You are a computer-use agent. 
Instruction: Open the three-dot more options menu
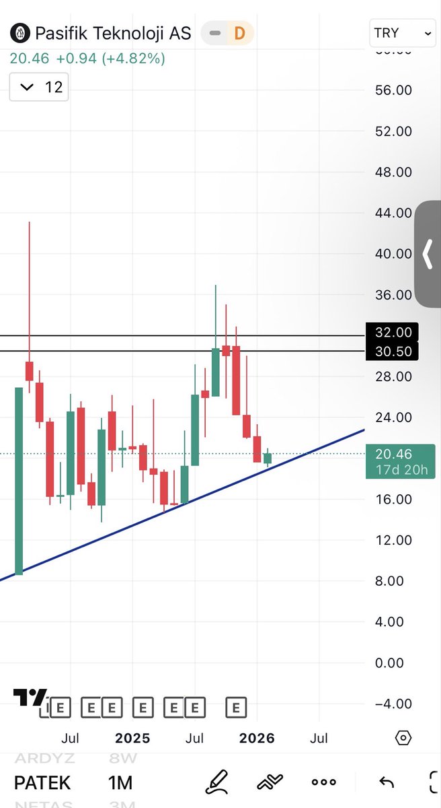pos(323,782)
